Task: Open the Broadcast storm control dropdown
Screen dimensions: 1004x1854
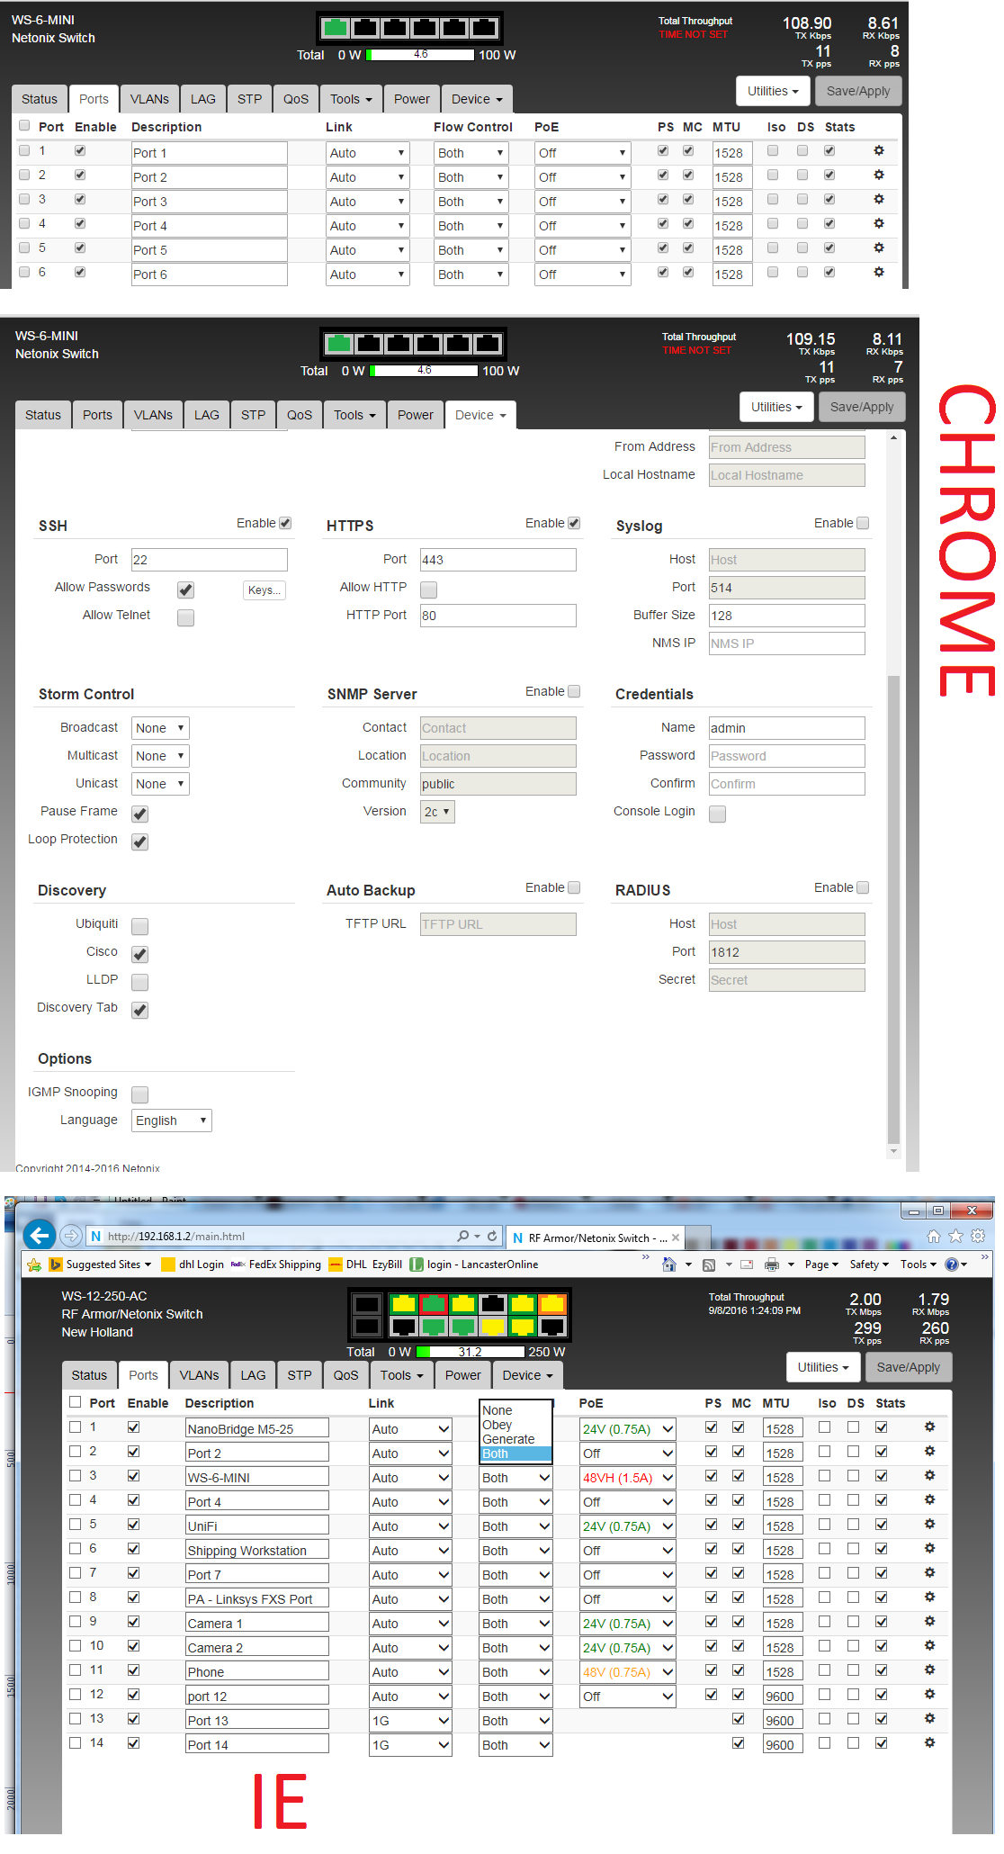Action: (x=160, y=728)
